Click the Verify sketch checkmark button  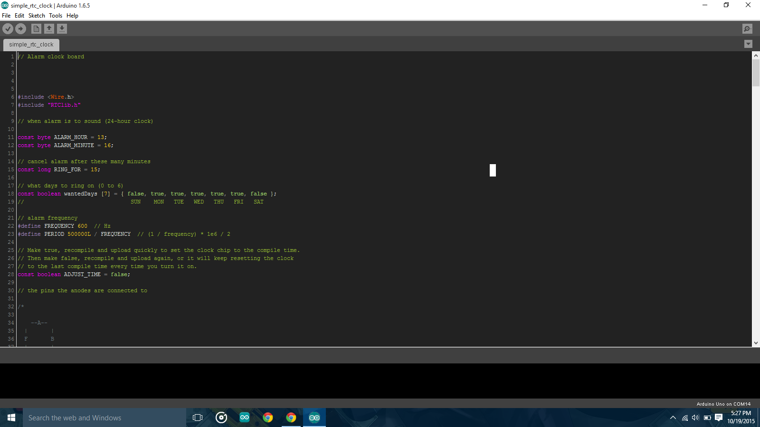click(x=8, y=29)
